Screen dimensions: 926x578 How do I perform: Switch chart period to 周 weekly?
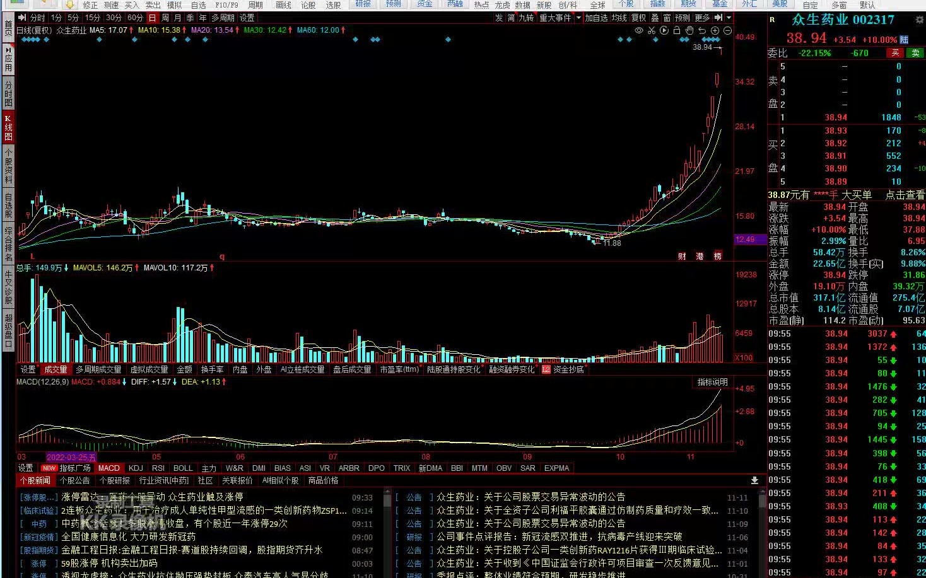point(165,18)
